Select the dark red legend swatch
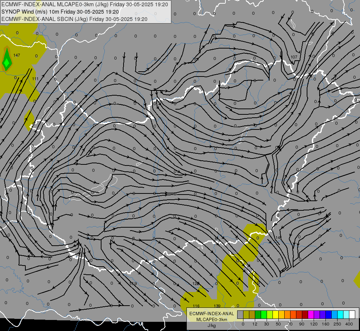 (305, 314)
